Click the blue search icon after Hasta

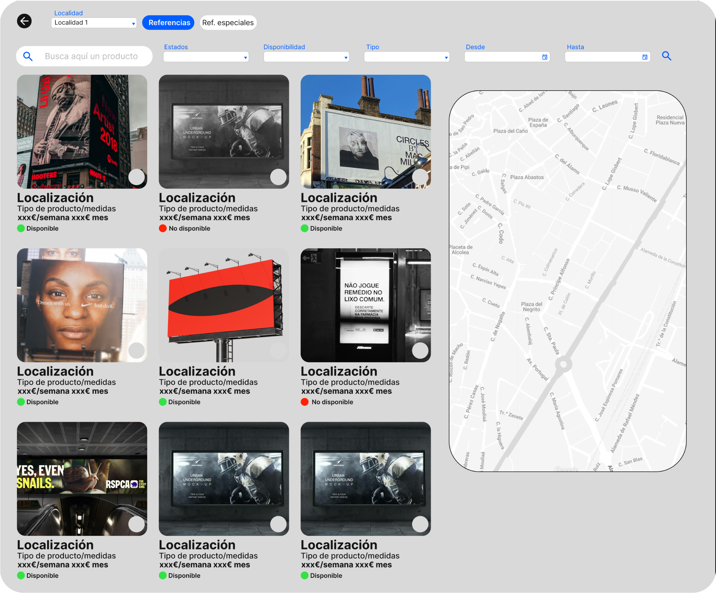[666, 56]
